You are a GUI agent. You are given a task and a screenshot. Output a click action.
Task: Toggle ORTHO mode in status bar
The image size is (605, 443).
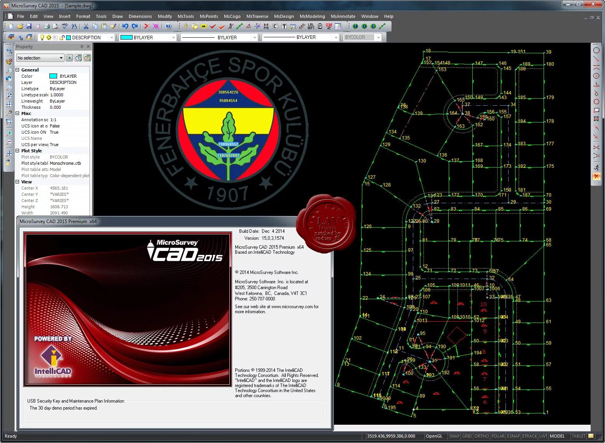click(482, 436)
